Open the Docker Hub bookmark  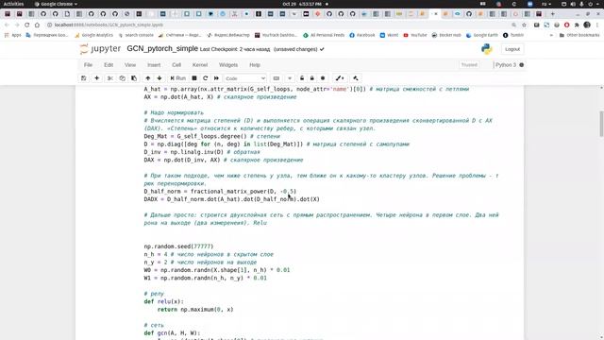click(446, 35)
